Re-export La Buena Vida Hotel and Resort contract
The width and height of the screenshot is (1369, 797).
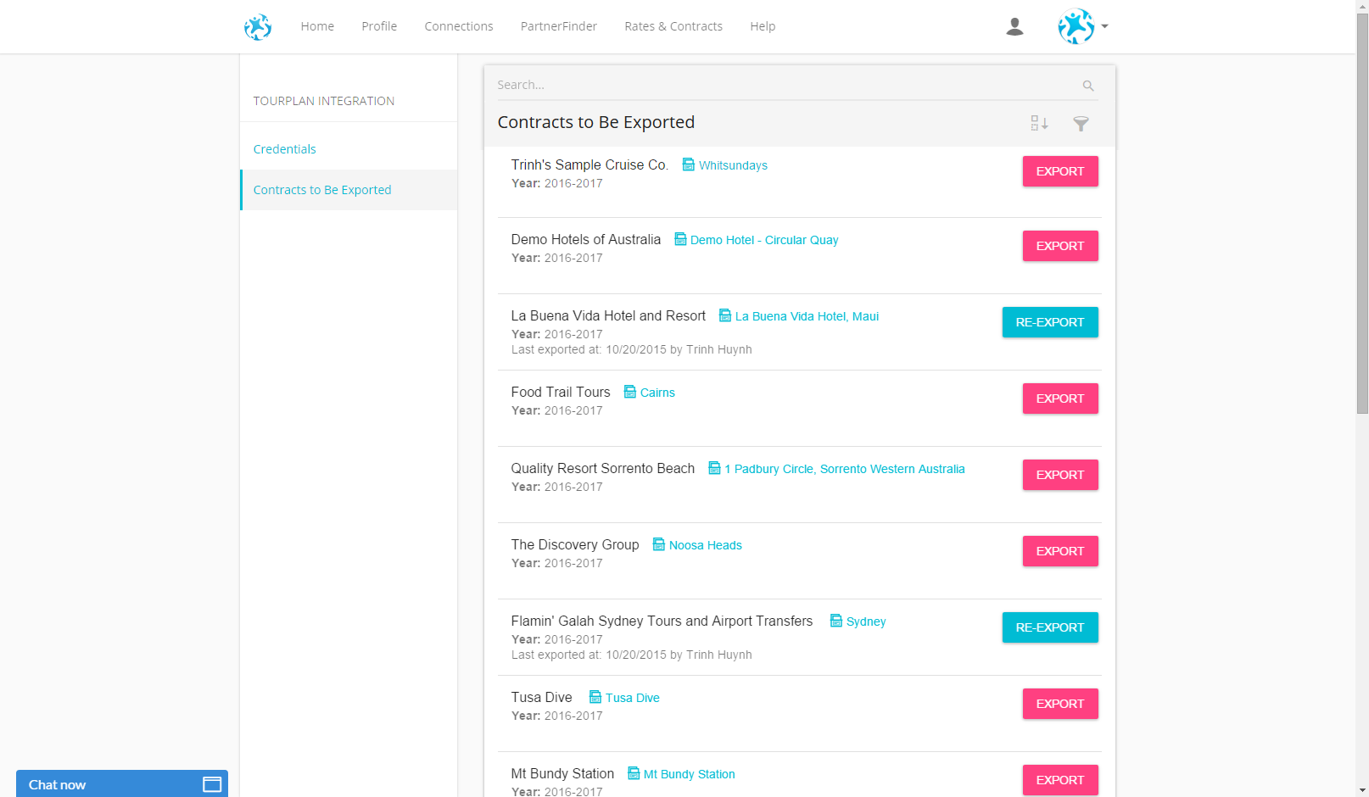pos(1050,322)
